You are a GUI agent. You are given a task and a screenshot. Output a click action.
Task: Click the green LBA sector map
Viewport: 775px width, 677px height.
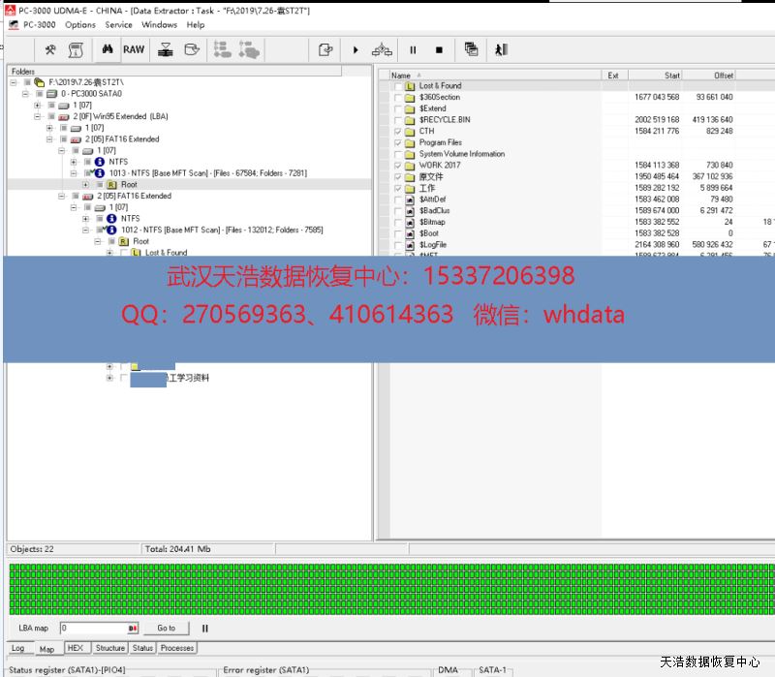(x=387, y=589)
